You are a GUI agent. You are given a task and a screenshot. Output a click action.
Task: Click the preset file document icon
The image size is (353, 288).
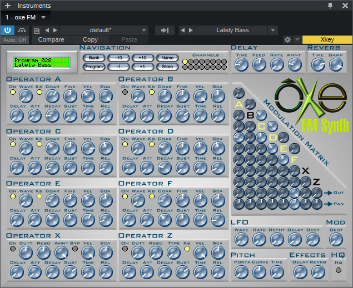[x=37, y=30]
